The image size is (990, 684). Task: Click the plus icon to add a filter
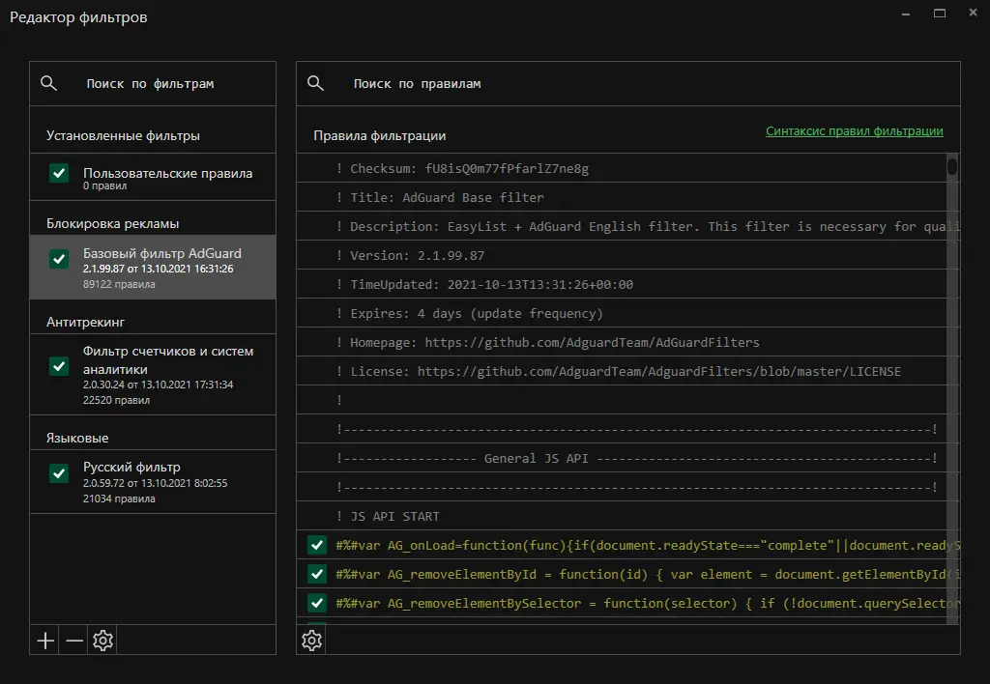(x=44, y=641)
